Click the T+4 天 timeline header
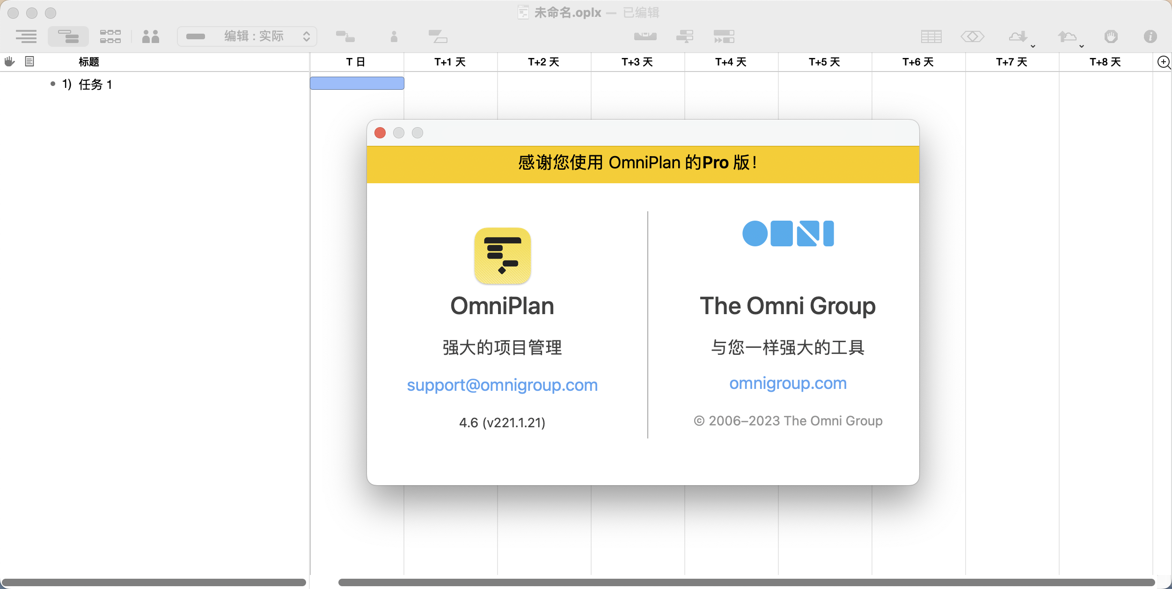The height and width of the screenshot is (589, 1172). (x=731, y=62)
